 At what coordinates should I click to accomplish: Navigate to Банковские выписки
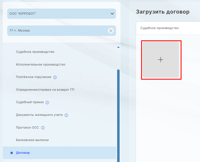32,140
